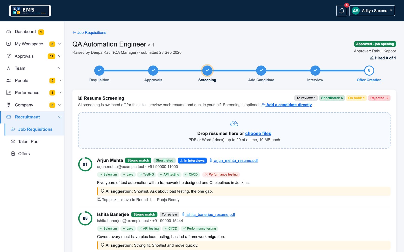Click the choose files link

258,134
